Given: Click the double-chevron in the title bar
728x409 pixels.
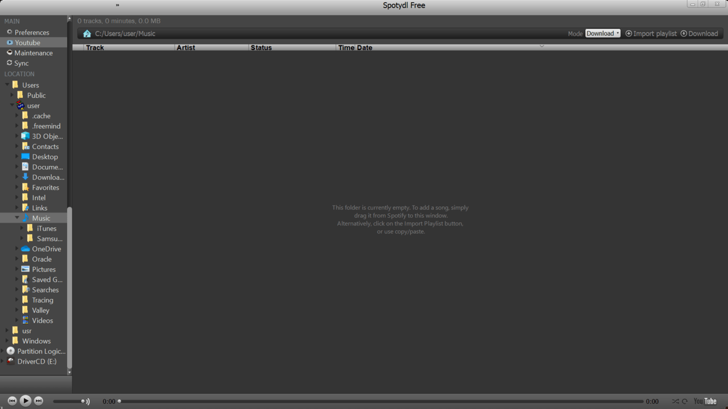Looking at the screenshot, I should point(118,5).
